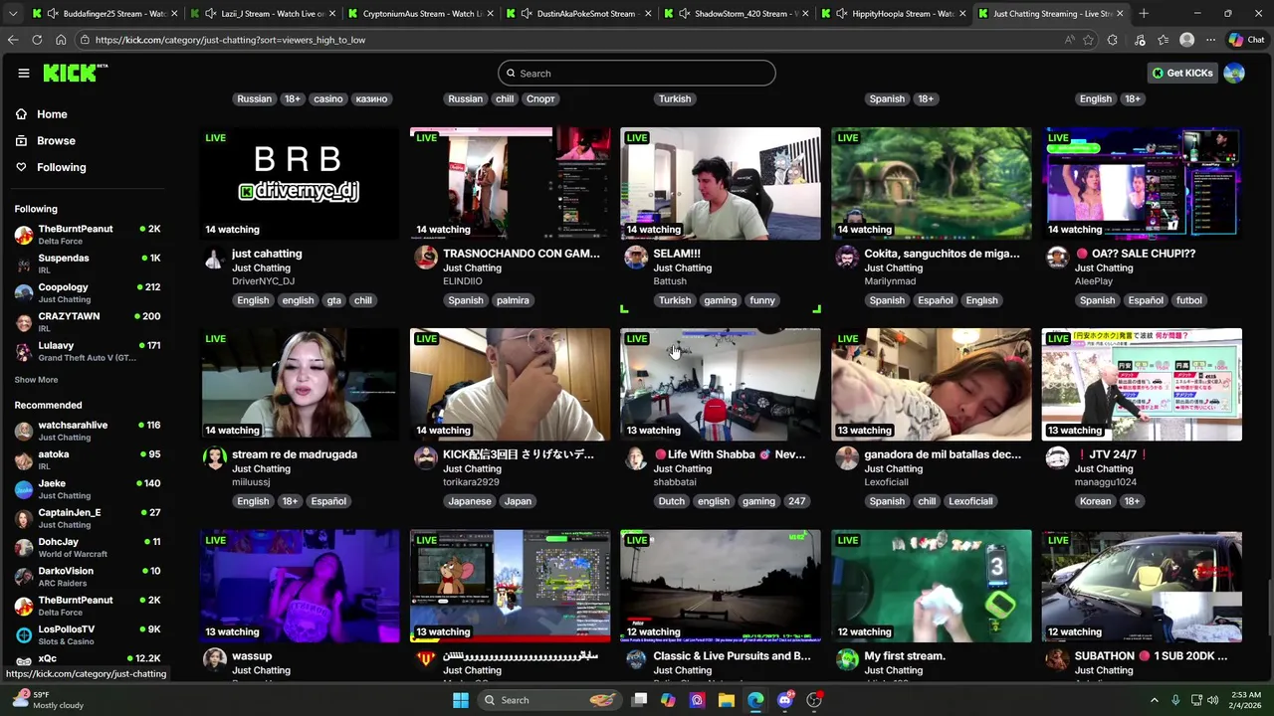Open Classic & Live Pursuits thumbnail
Image resolution: width=1274 pixels, height=716 pixels.
coord(721,586)
